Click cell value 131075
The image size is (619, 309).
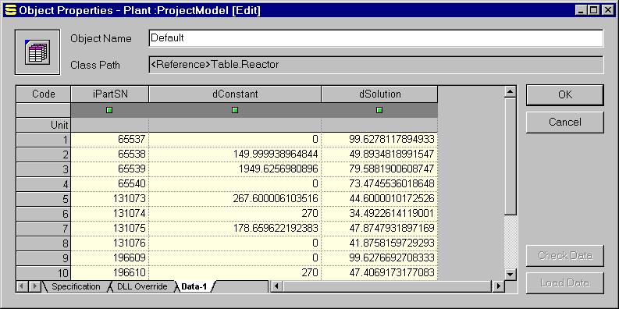(110, 228)
